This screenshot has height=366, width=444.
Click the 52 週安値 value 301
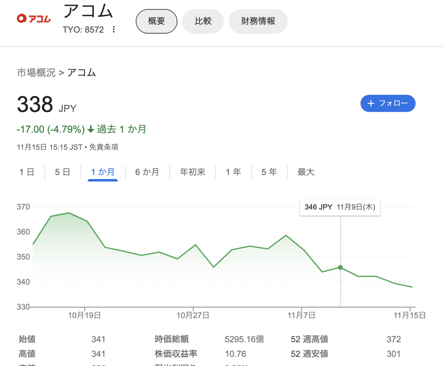(393, 354)
